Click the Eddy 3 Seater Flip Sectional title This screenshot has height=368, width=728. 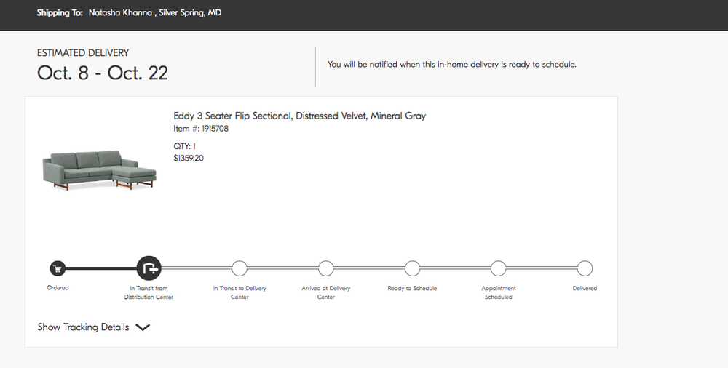tap(299, 116)
